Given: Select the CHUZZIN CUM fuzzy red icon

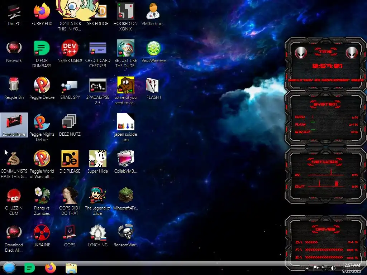Looking at the screenshot, I should (x=14, y=202).
